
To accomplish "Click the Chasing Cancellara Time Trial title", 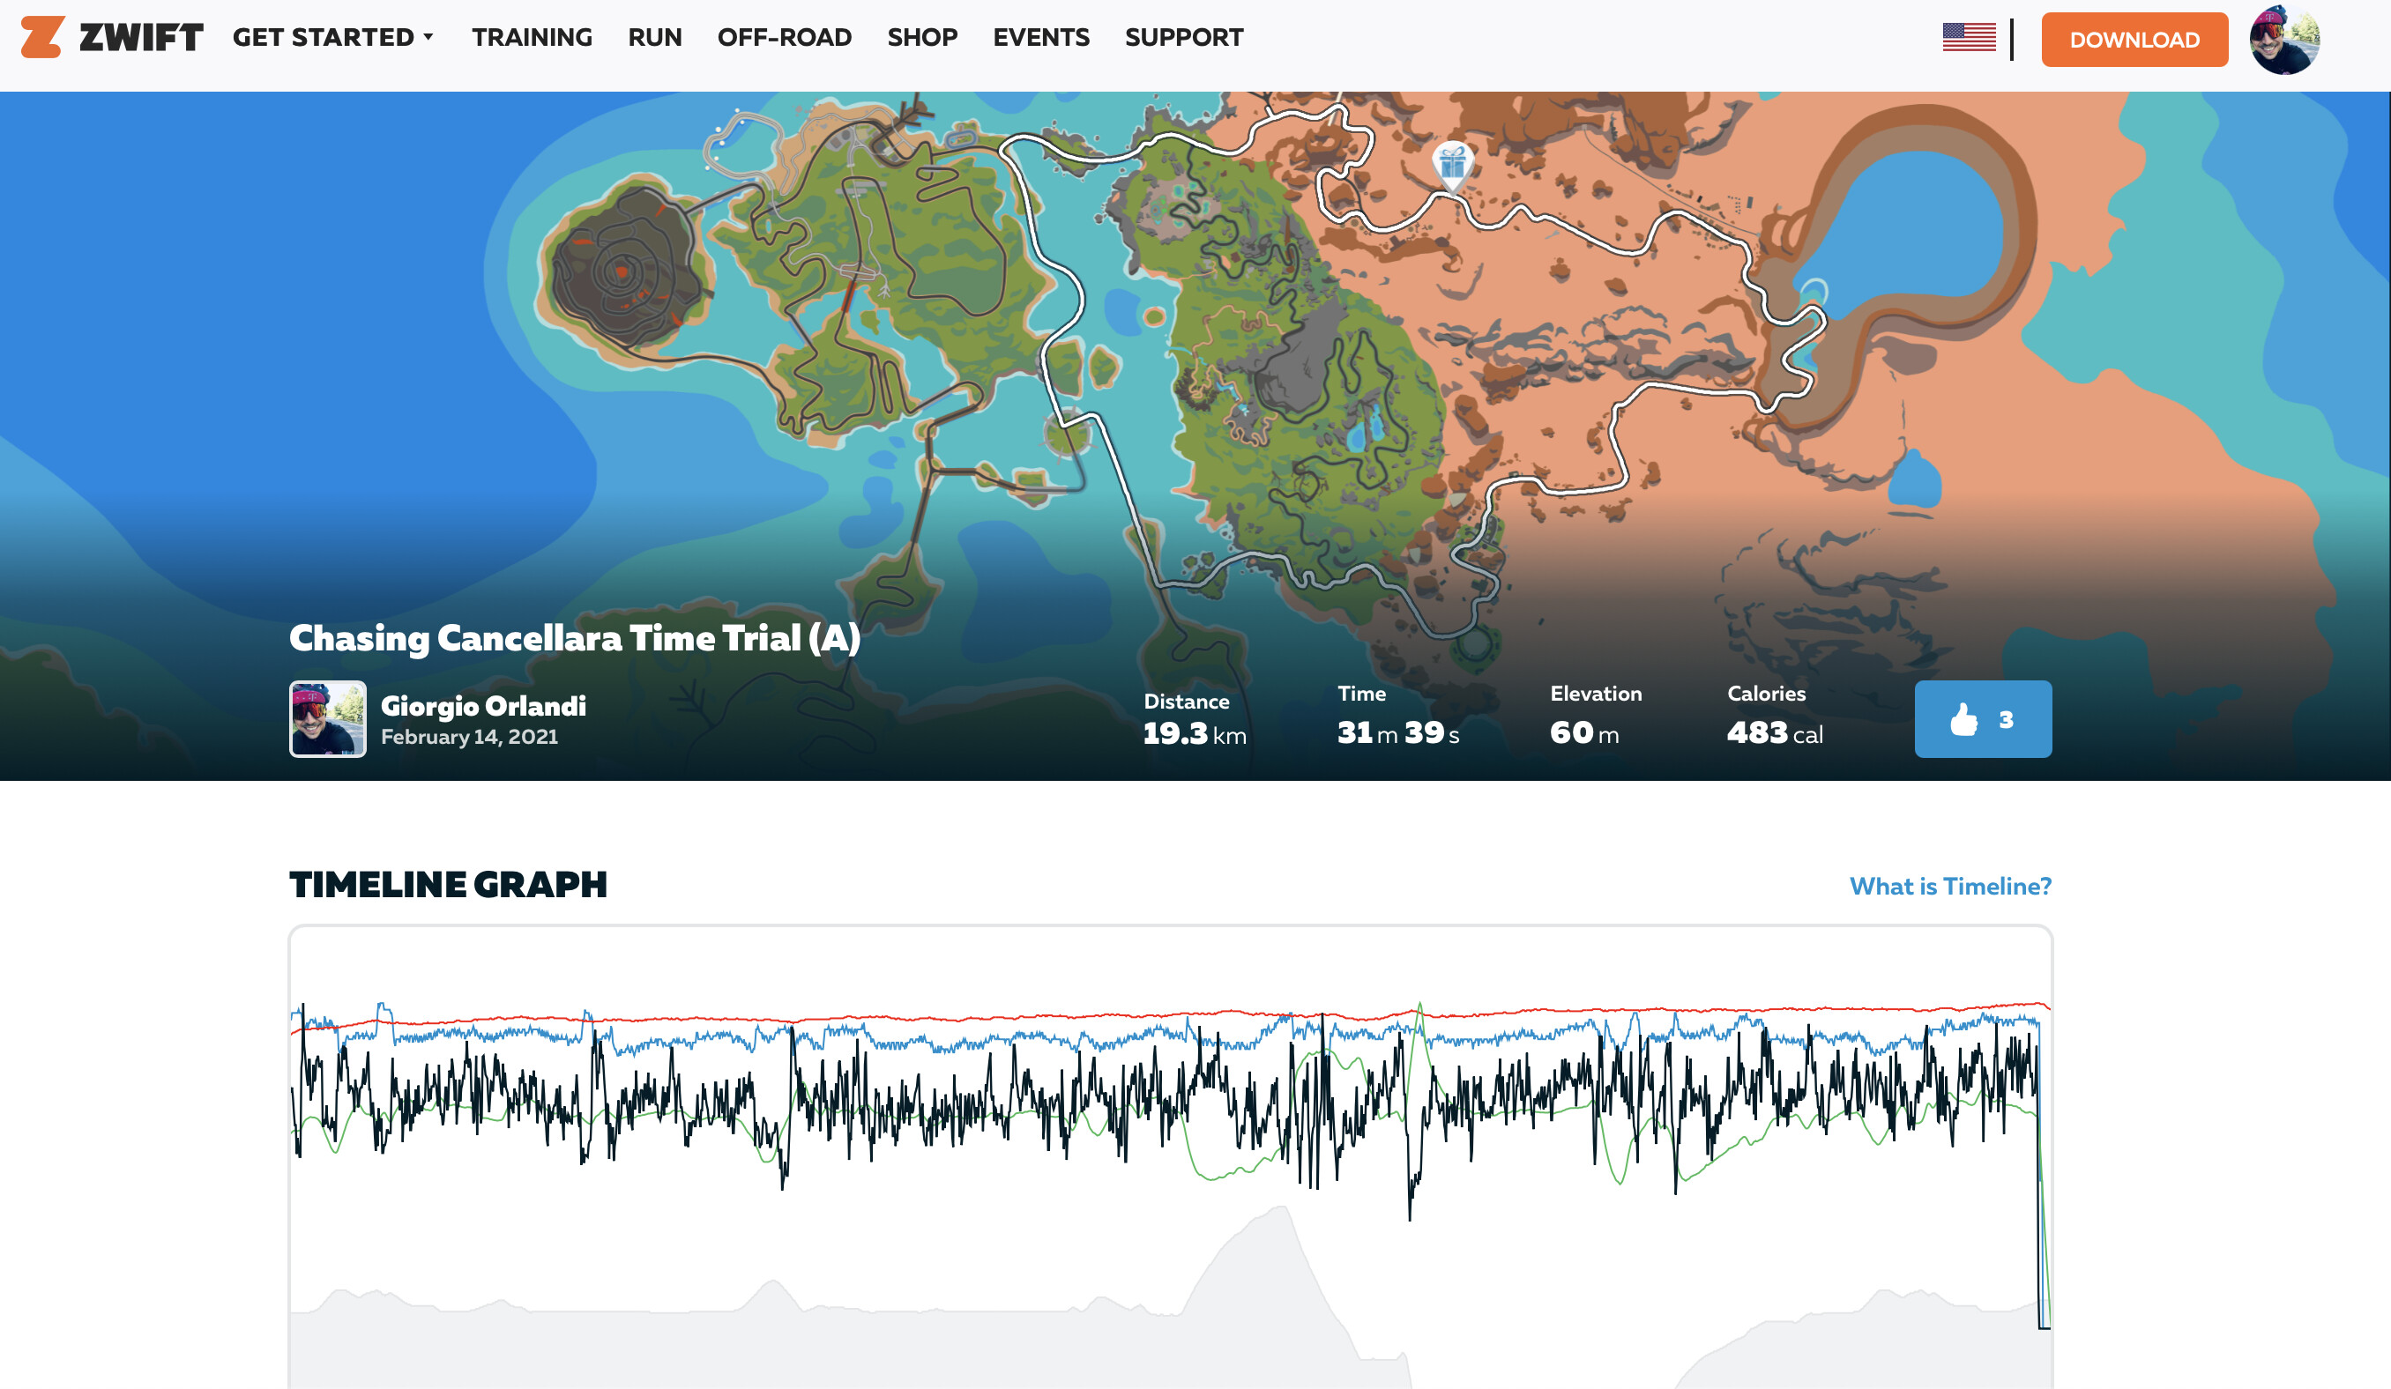I will pos(574,638).
